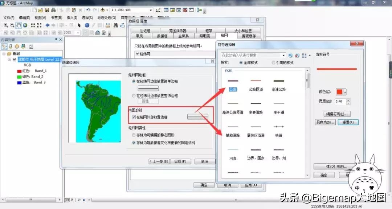Select the Zoom In magnifier tool
The image size is (392, 209).
click(5, 25)
